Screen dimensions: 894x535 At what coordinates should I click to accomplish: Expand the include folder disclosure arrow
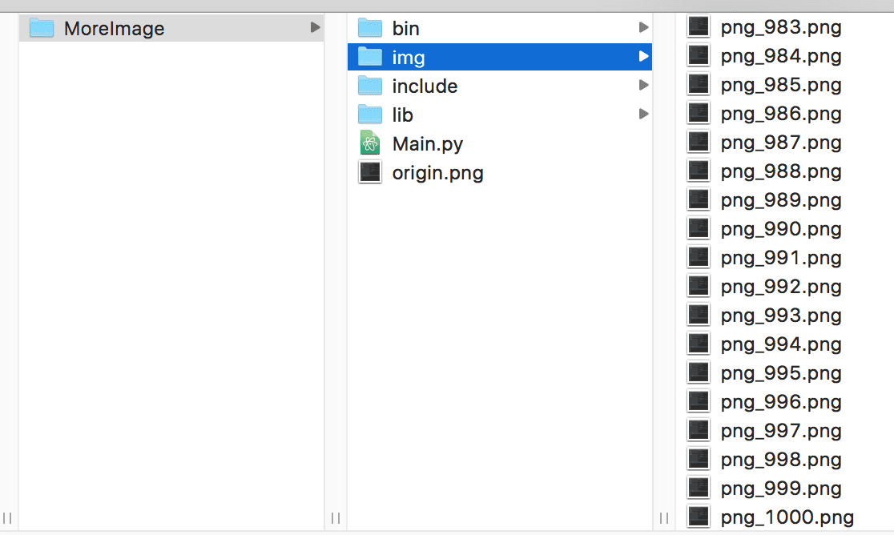(643, 86)
